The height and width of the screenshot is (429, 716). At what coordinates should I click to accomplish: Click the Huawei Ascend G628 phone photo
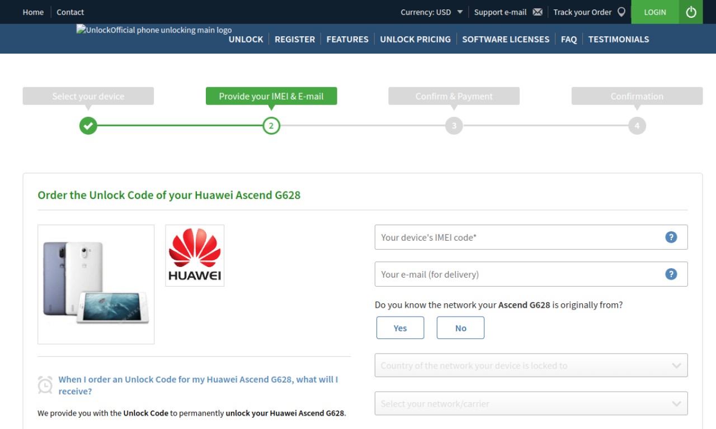pos(96,284)
